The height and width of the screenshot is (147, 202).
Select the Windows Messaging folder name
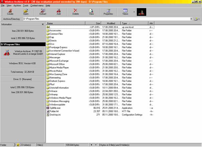click(60, 101)
